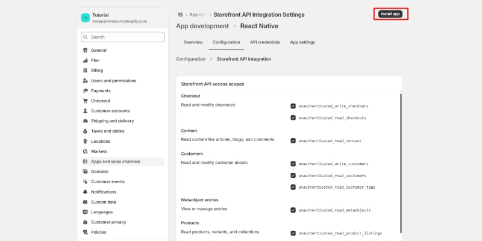Screen dimensions: 482x241
Task: Toggle unauthenticated_read_content checkbox
Action: click(x=293, y=140)
